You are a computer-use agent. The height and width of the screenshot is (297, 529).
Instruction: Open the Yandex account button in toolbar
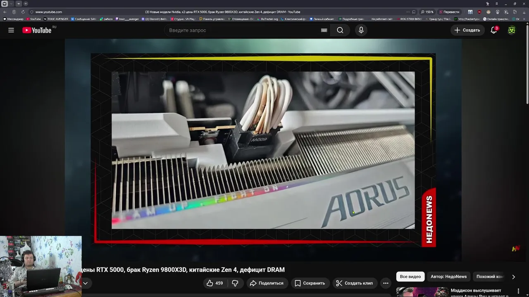click(14, 12)
